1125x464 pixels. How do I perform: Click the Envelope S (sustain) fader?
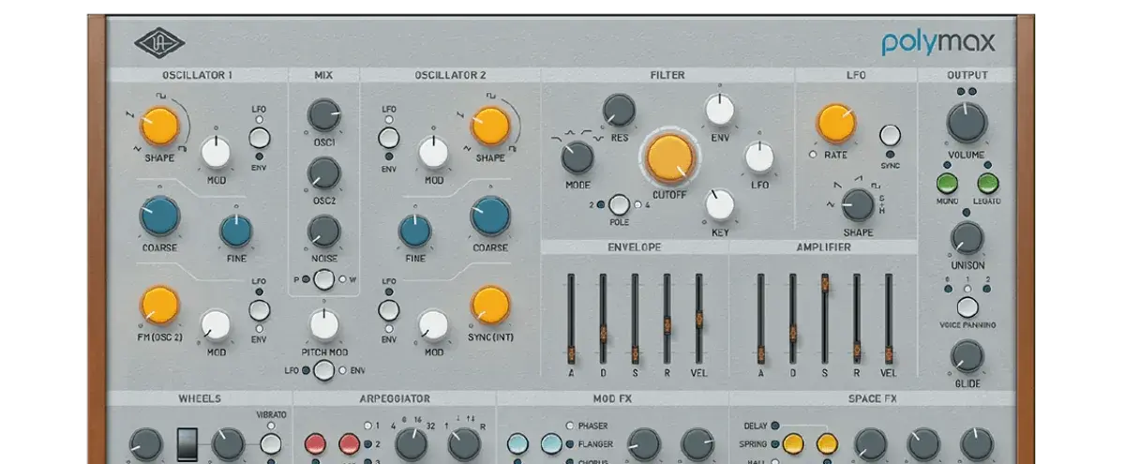635,353
